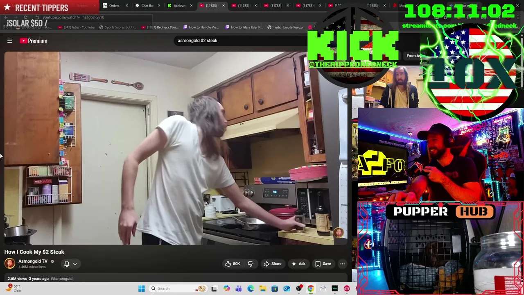Open the more actions three-dot menu
The width and height of the screenshot is (524, 295).
[x=342, y=264]
